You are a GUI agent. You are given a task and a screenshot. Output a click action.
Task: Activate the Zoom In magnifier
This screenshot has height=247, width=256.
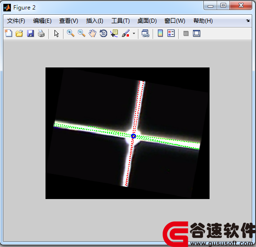click(x=71, y=33)
